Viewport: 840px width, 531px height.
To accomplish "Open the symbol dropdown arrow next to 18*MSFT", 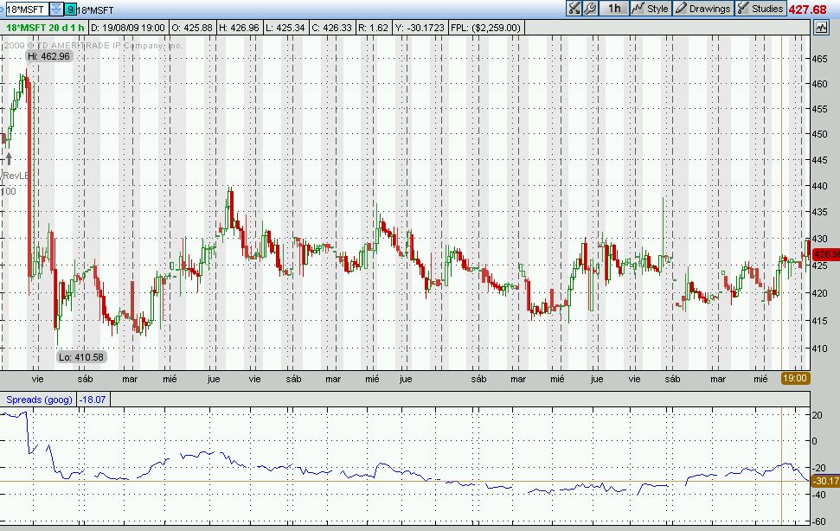I will (55, 9).
